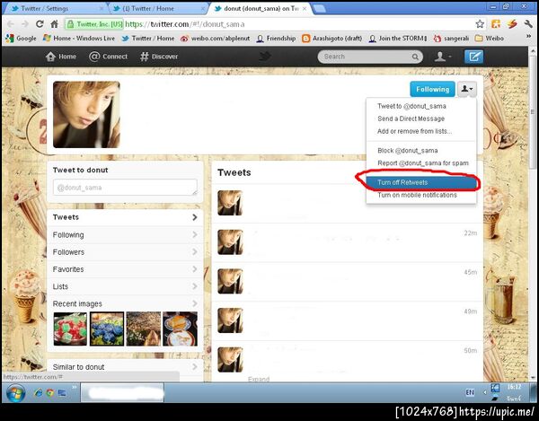Open the Friendship bookmark

click(x=277, y=38)
